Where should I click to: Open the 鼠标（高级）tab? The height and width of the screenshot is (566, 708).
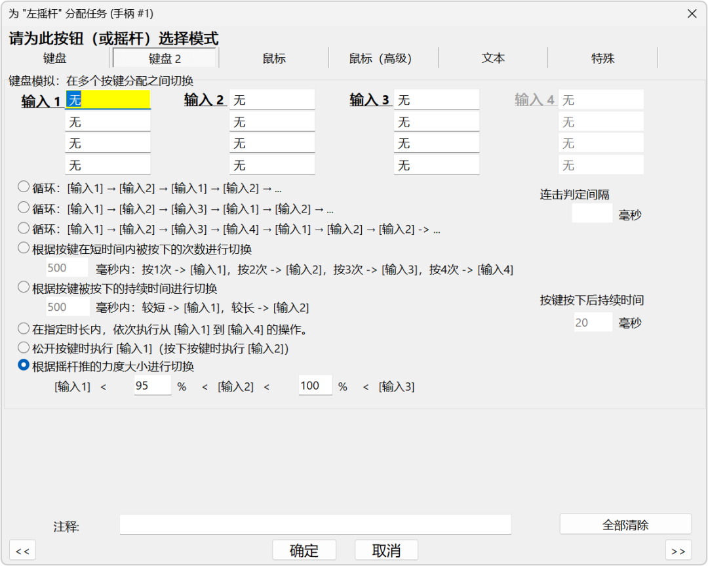380,58
